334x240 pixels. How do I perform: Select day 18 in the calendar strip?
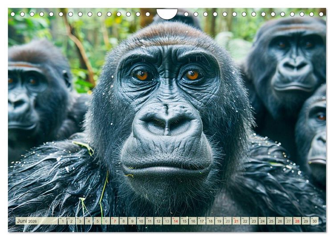[211, 221]
